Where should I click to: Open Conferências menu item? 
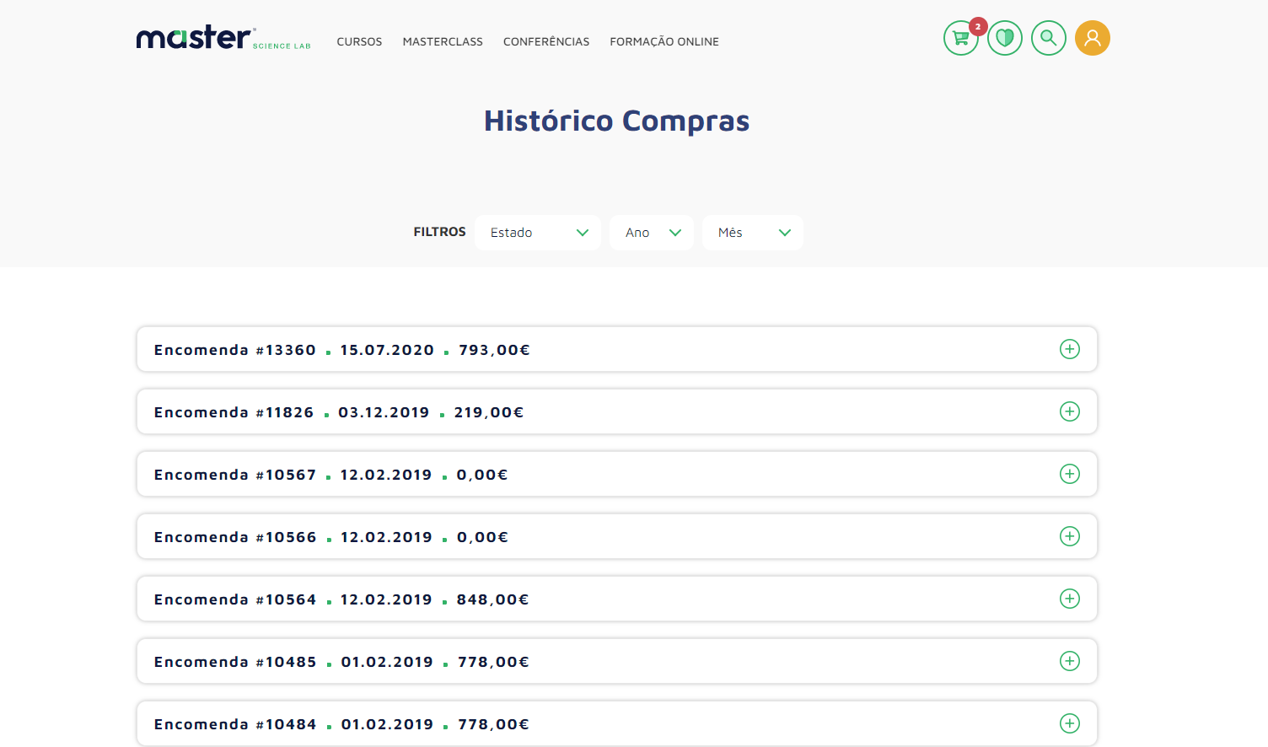(x=546, y=41)
